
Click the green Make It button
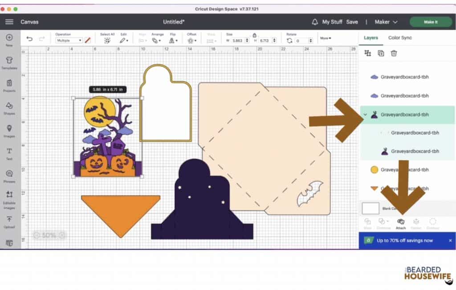pos(430,22)
